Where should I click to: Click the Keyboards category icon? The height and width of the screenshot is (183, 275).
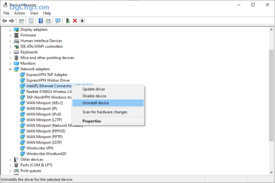point(16,52)
